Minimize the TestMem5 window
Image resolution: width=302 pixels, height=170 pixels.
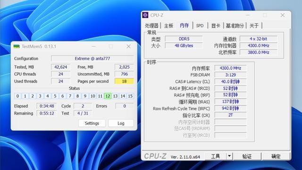(x=93, y=46)
